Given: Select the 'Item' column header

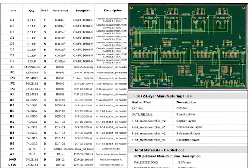Looking at the screenshot, I should 12,10.
